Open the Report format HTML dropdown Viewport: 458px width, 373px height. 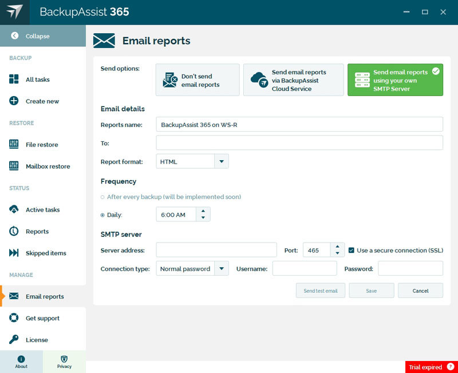[x=192, y=161]
